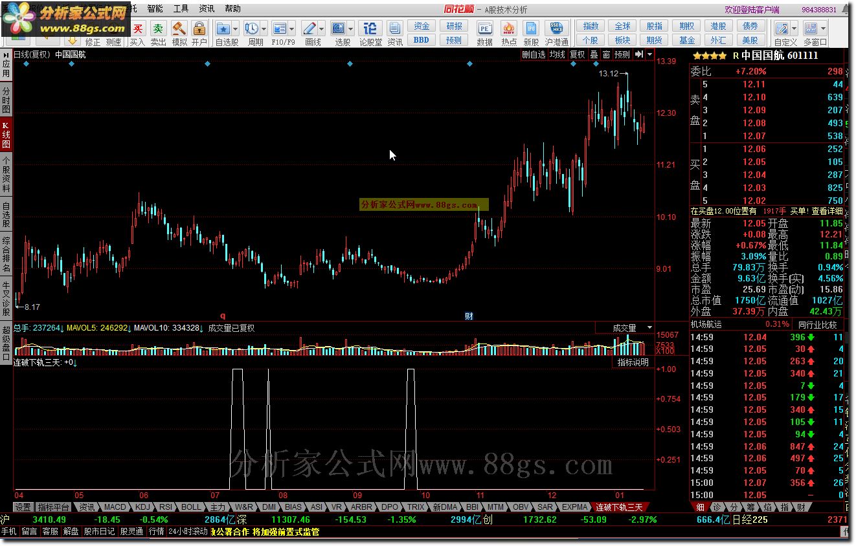This screenshot has width=856, height=546.
Task: Switch to the MACD indicator tab
Action: pyautogui.click(x=115, y=507)
